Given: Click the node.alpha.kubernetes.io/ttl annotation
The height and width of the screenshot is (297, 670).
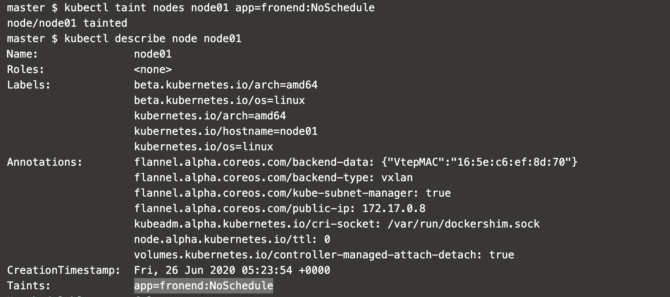Looking at the screenshot, I should 232,239.
